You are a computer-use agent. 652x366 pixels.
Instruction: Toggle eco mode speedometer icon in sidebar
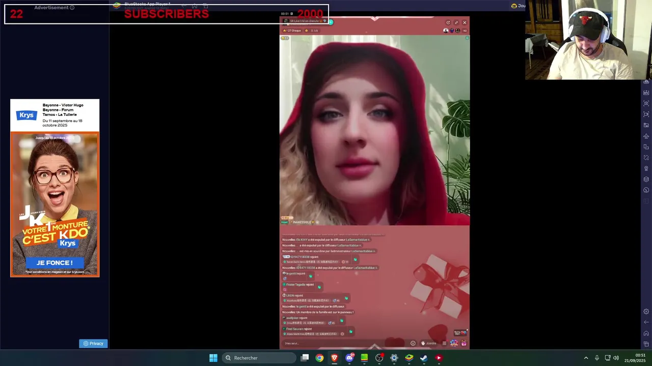(x=646, y=190)
